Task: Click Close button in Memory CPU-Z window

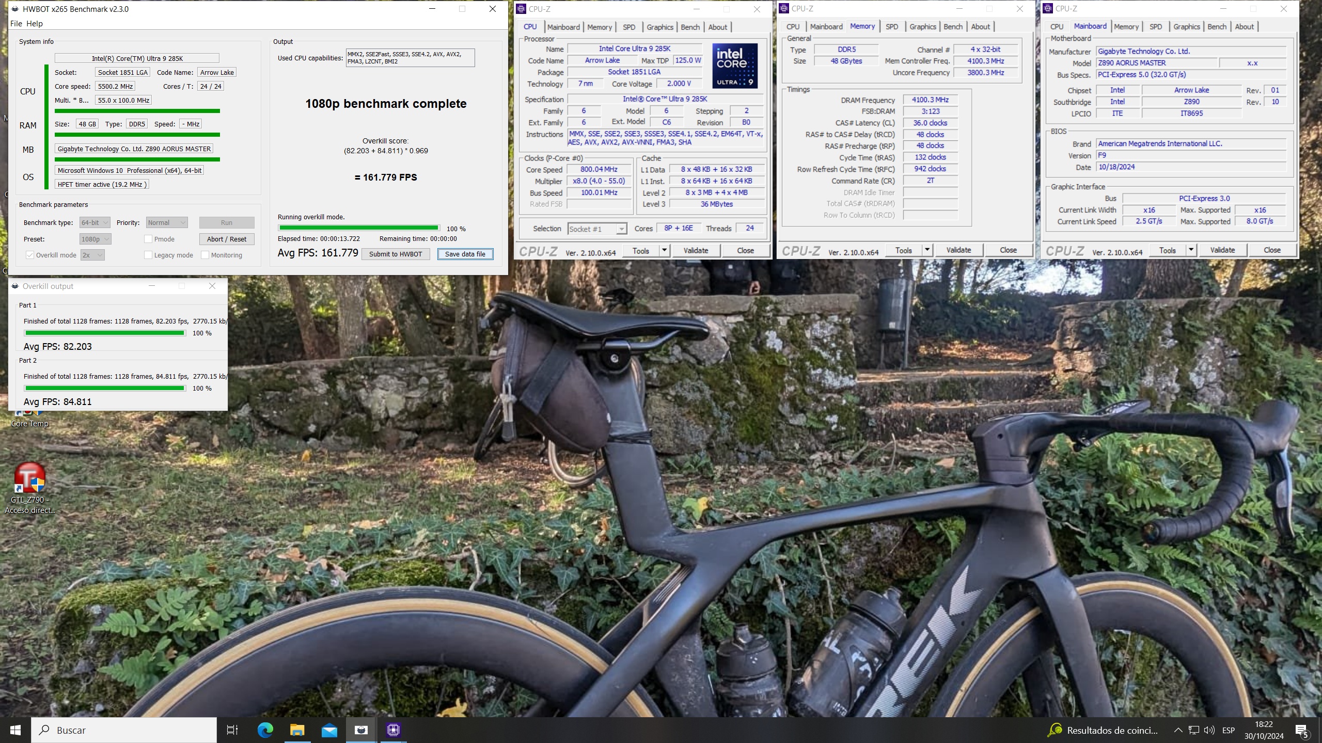Action: click(x=1008, y=250)
